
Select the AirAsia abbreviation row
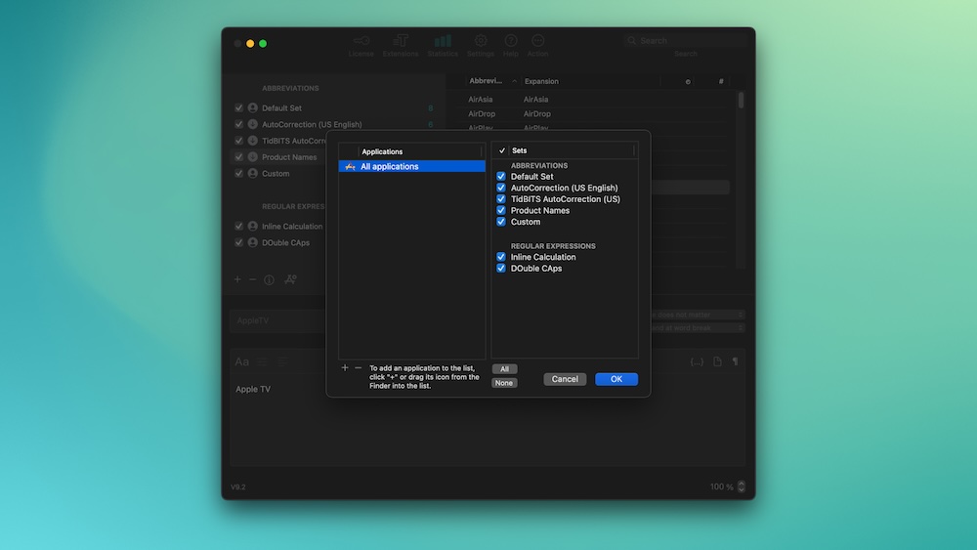pos(591,100)
